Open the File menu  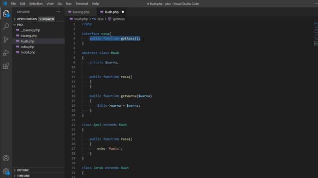click(x=13, y=3)
